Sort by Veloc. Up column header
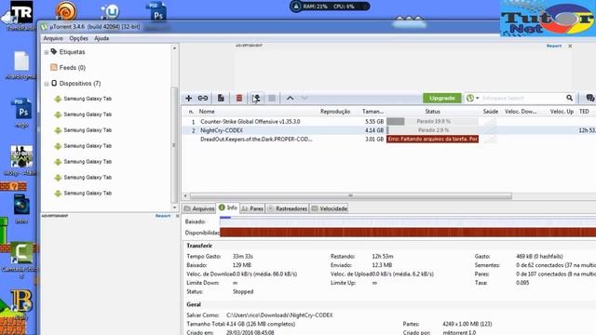This screenshot has width=596, height=335. (562, 112)
